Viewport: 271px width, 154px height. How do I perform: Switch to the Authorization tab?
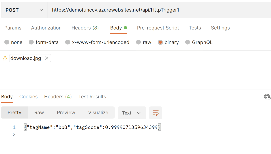[x=46, y=28]
